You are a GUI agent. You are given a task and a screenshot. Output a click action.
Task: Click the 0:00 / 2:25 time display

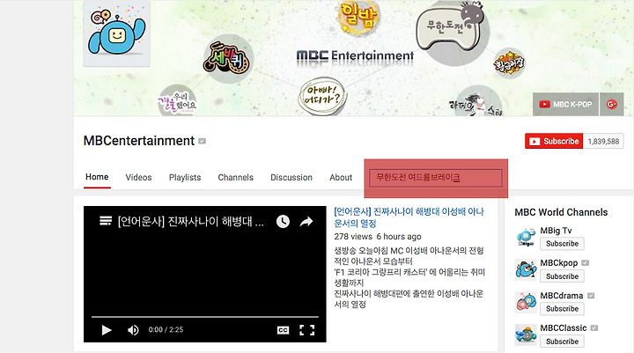coord(166,330)
